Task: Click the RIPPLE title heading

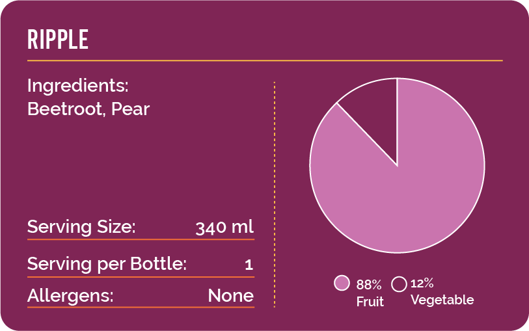Action: (x=58, y=40)
